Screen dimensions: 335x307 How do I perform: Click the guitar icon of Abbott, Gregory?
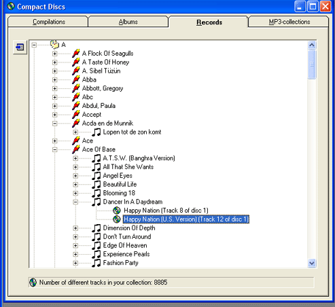pyautogui.click(x=76, y=88)
